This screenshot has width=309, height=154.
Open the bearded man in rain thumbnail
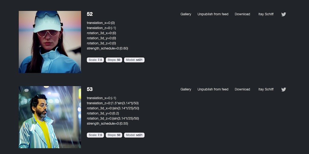pyautogui.click(x=50, y=117)
